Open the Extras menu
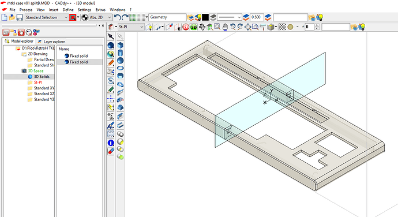 (100, 10)
